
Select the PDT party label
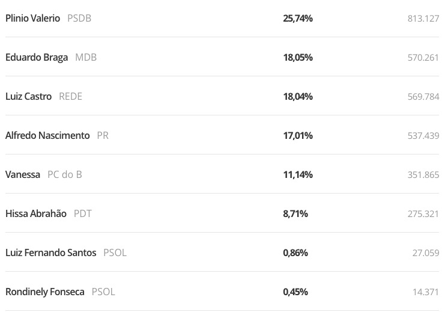pyautogui.click(x=83, y=214)
